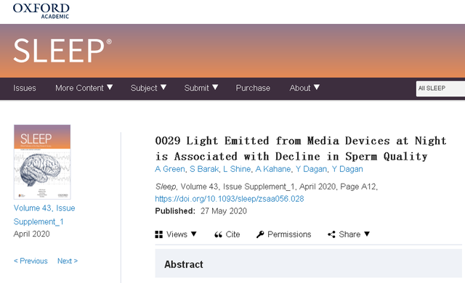This screenshot has width=465, height=283.
Task: Open the article DOI link
Action: [230, 199]
